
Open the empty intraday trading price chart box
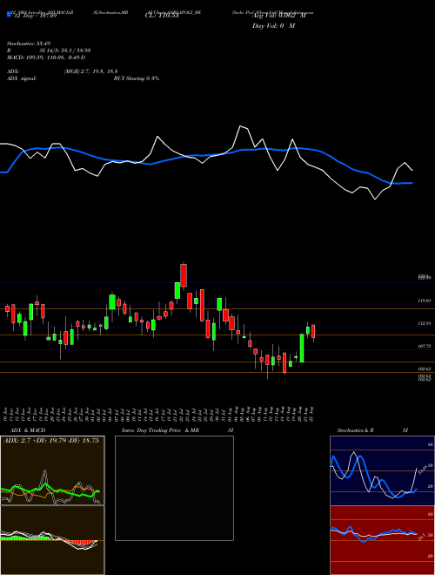coord(174,488)
